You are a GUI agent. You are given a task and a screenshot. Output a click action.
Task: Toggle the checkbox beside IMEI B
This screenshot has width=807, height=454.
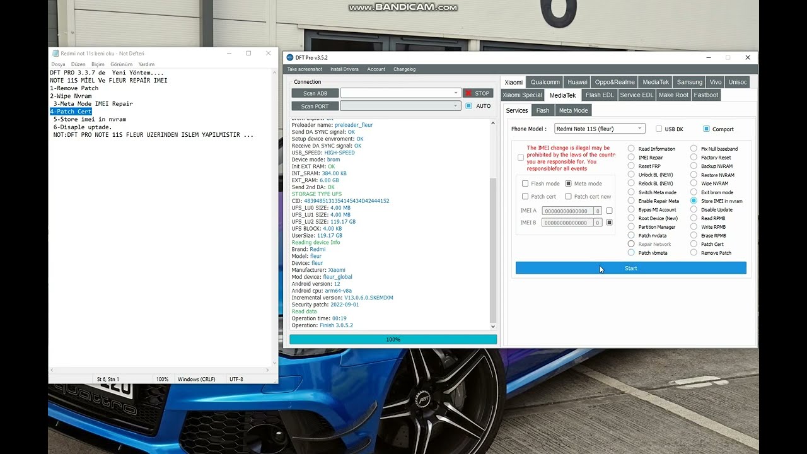[x=609, y=223]
